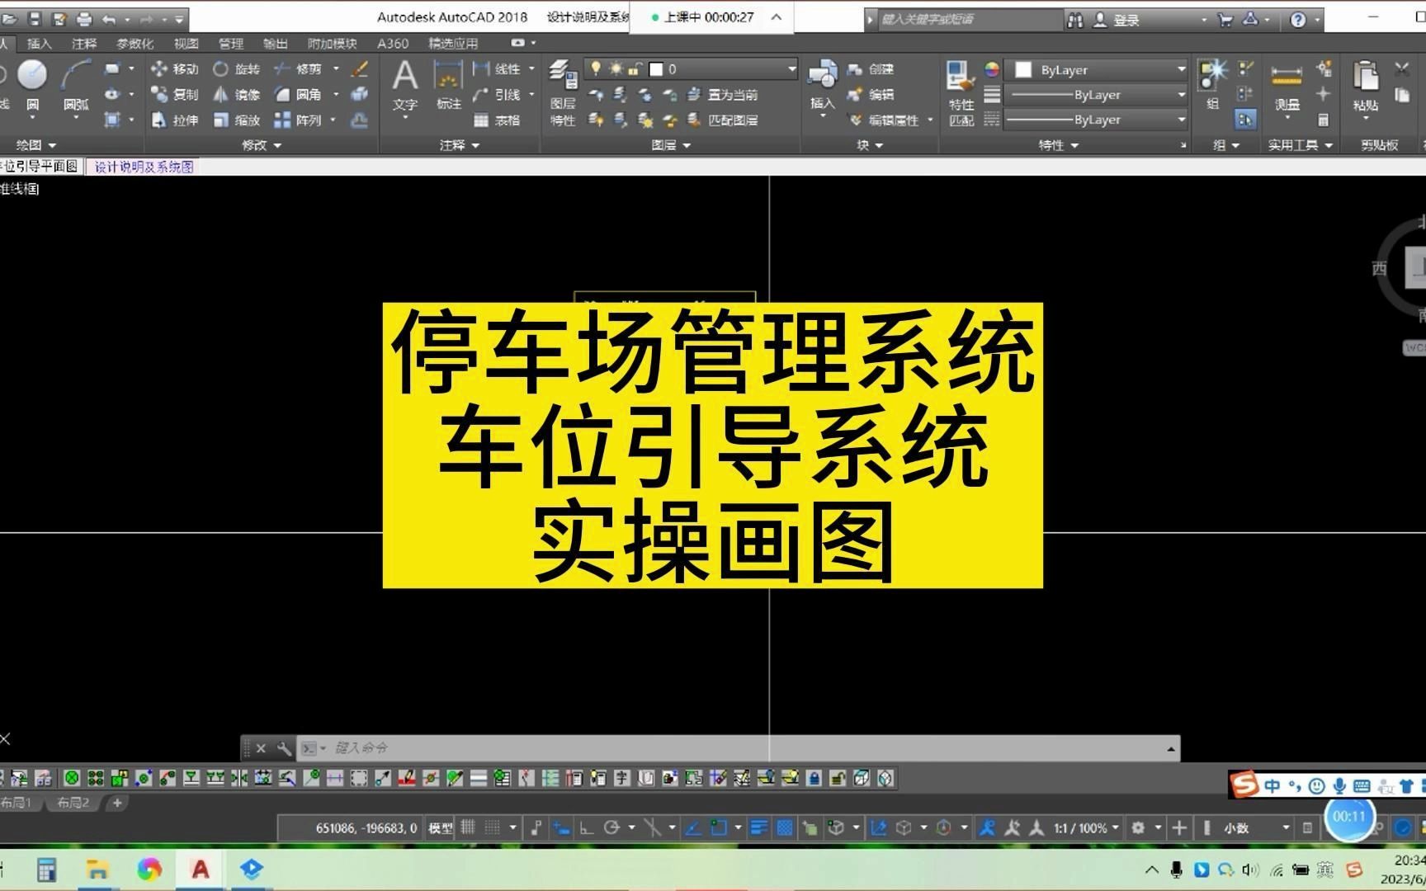Toggle ortho mode in status bar

(587, 827)
